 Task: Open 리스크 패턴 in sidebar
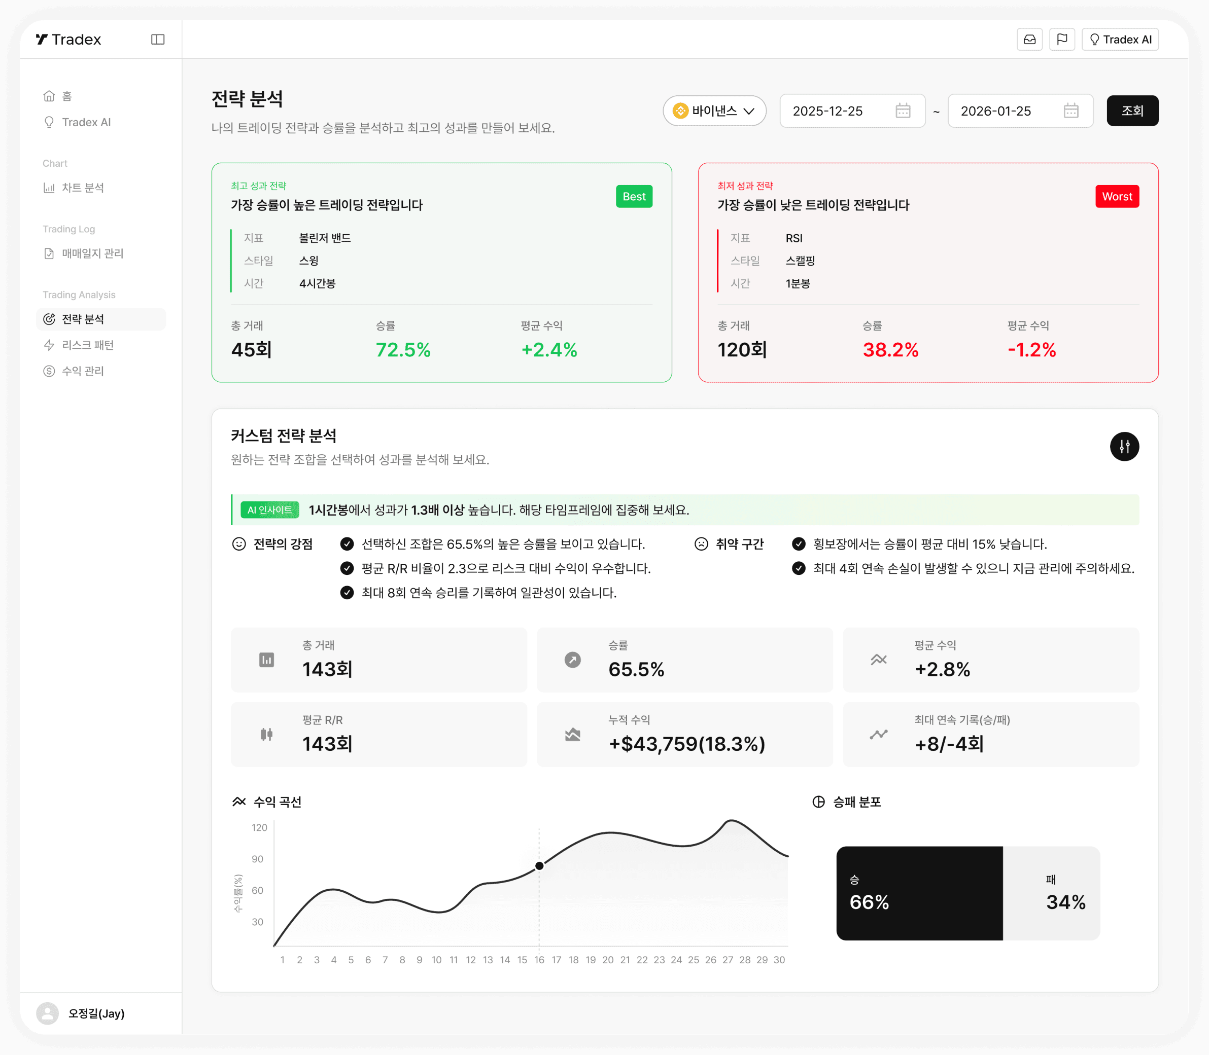(x=101, y=345)
